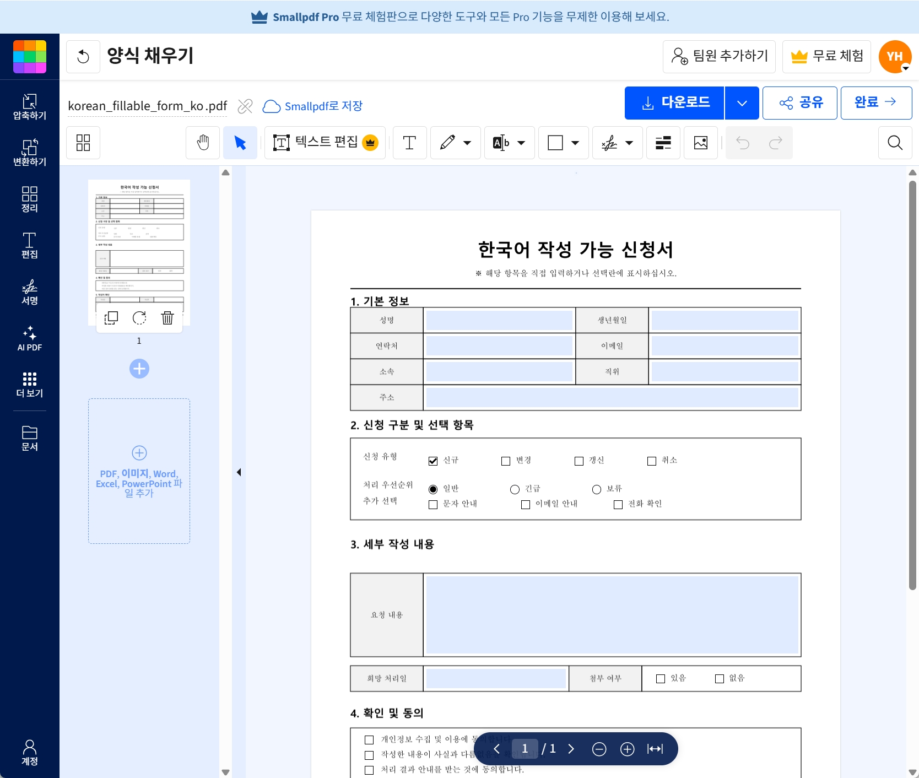Open the Edit (편집) sidebar tool
Viewport: 919px width, 778px height.
tap(30, 245)
